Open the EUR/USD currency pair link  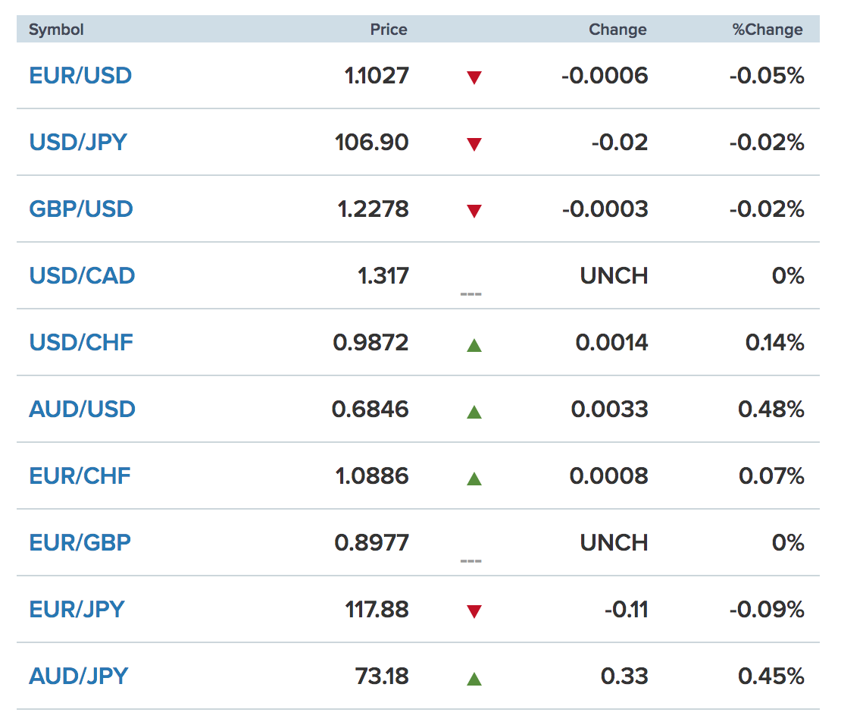[80, 76]
